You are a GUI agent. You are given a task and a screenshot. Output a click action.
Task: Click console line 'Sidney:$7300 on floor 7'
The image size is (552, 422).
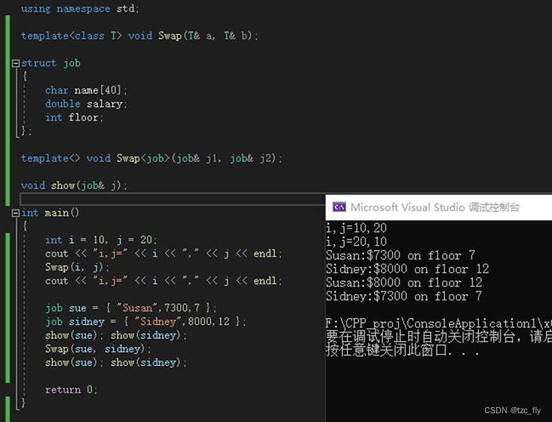click(x=404, y=296)
